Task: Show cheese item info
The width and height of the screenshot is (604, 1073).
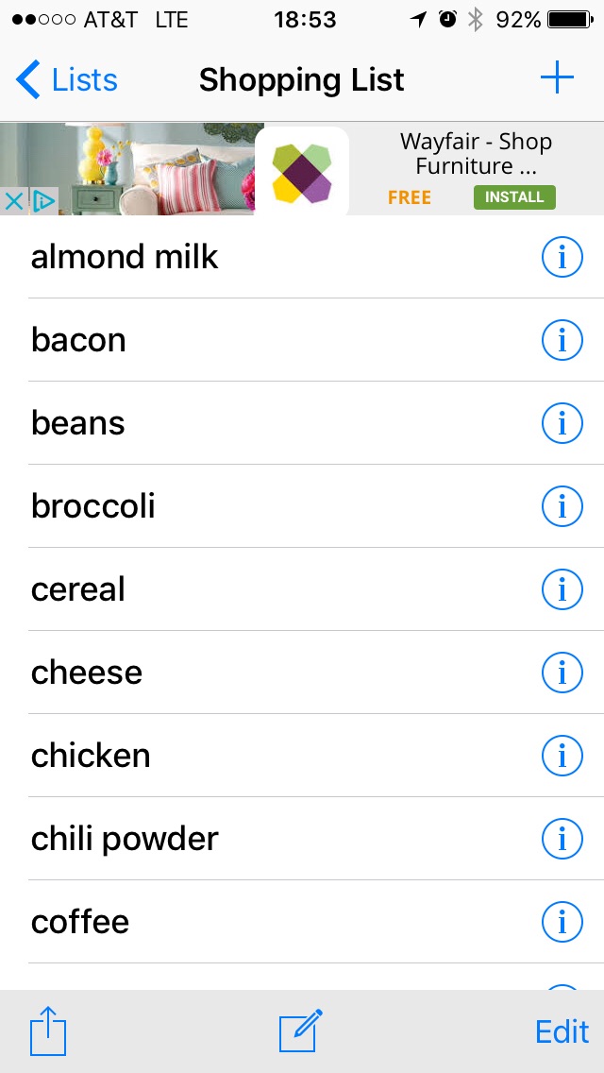Action: [x=562, y=673]
